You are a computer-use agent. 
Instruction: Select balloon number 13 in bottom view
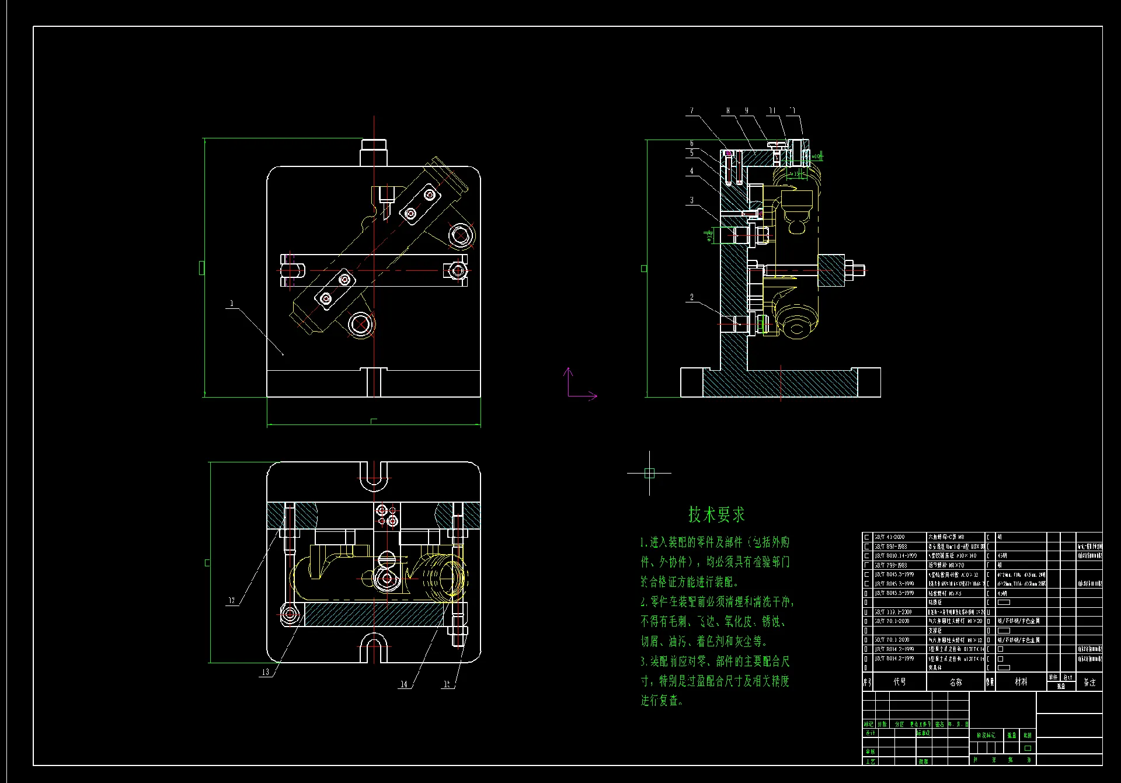tap(266, 672)
